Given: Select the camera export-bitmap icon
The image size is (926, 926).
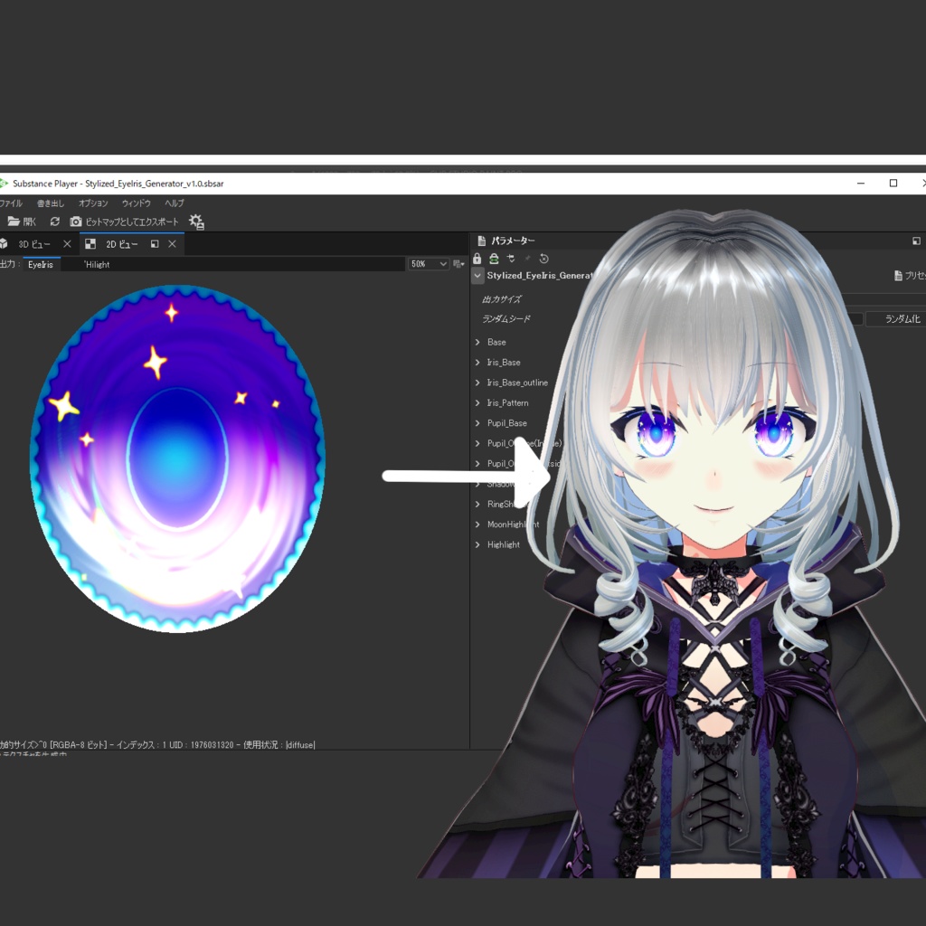Looking at the screenshot, I should [x=76, y=222].
